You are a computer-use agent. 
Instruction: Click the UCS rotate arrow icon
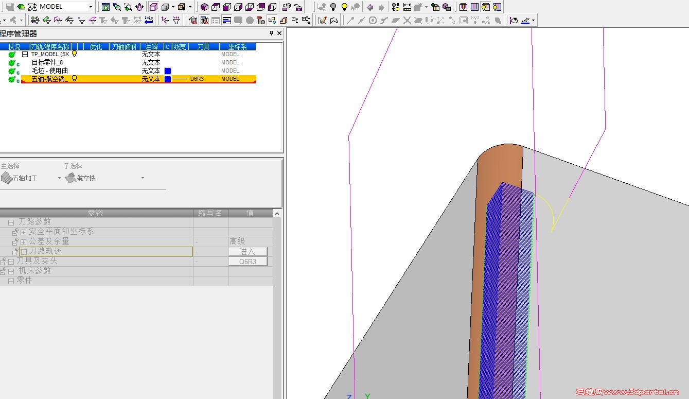514,21
